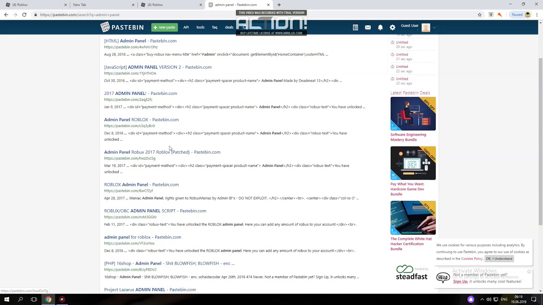Click the Latest Pastebin Deals heading
The height and width of the screenshot is (305, 543).
pos(410,93)
